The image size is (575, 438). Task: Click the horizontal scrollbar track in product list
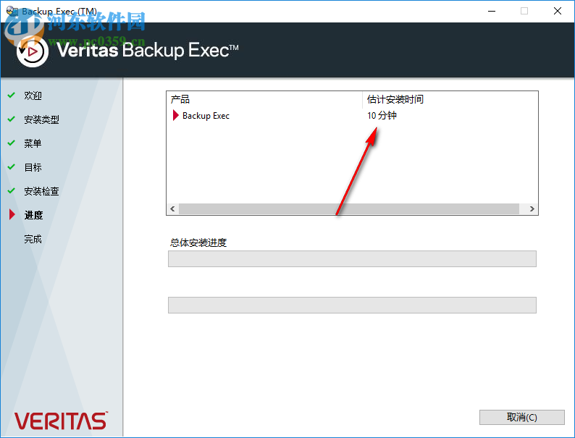pos(349,209)
